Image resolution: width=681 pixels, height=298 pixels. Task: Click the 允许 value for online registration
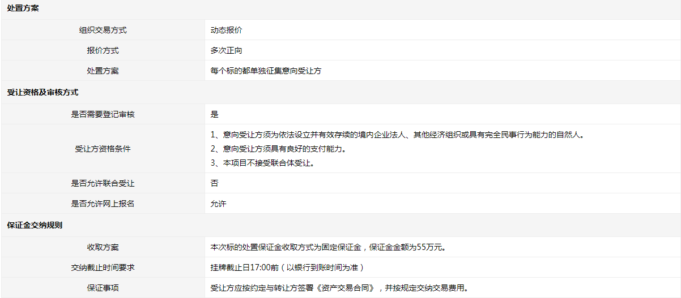pyautogui.click(x=218, y=204)
